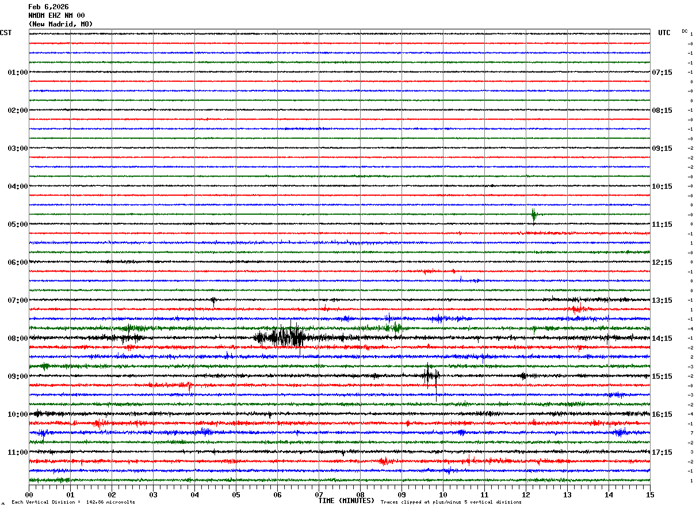Screen dimensions: 696x510
Task: Click minute 06 tick label on bottom axis
Action: pyautogui.click(x=277, y=494)
